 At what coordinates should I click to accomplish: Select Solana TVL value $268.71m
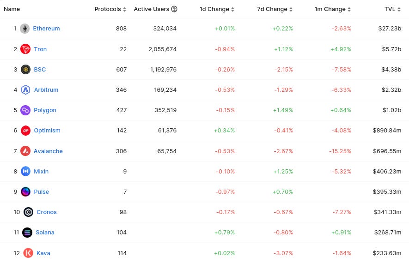point(388,233)
